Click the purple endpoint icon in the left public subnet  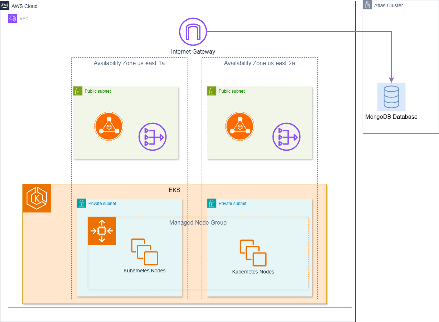pyautogui.click(x=152, y=137)
